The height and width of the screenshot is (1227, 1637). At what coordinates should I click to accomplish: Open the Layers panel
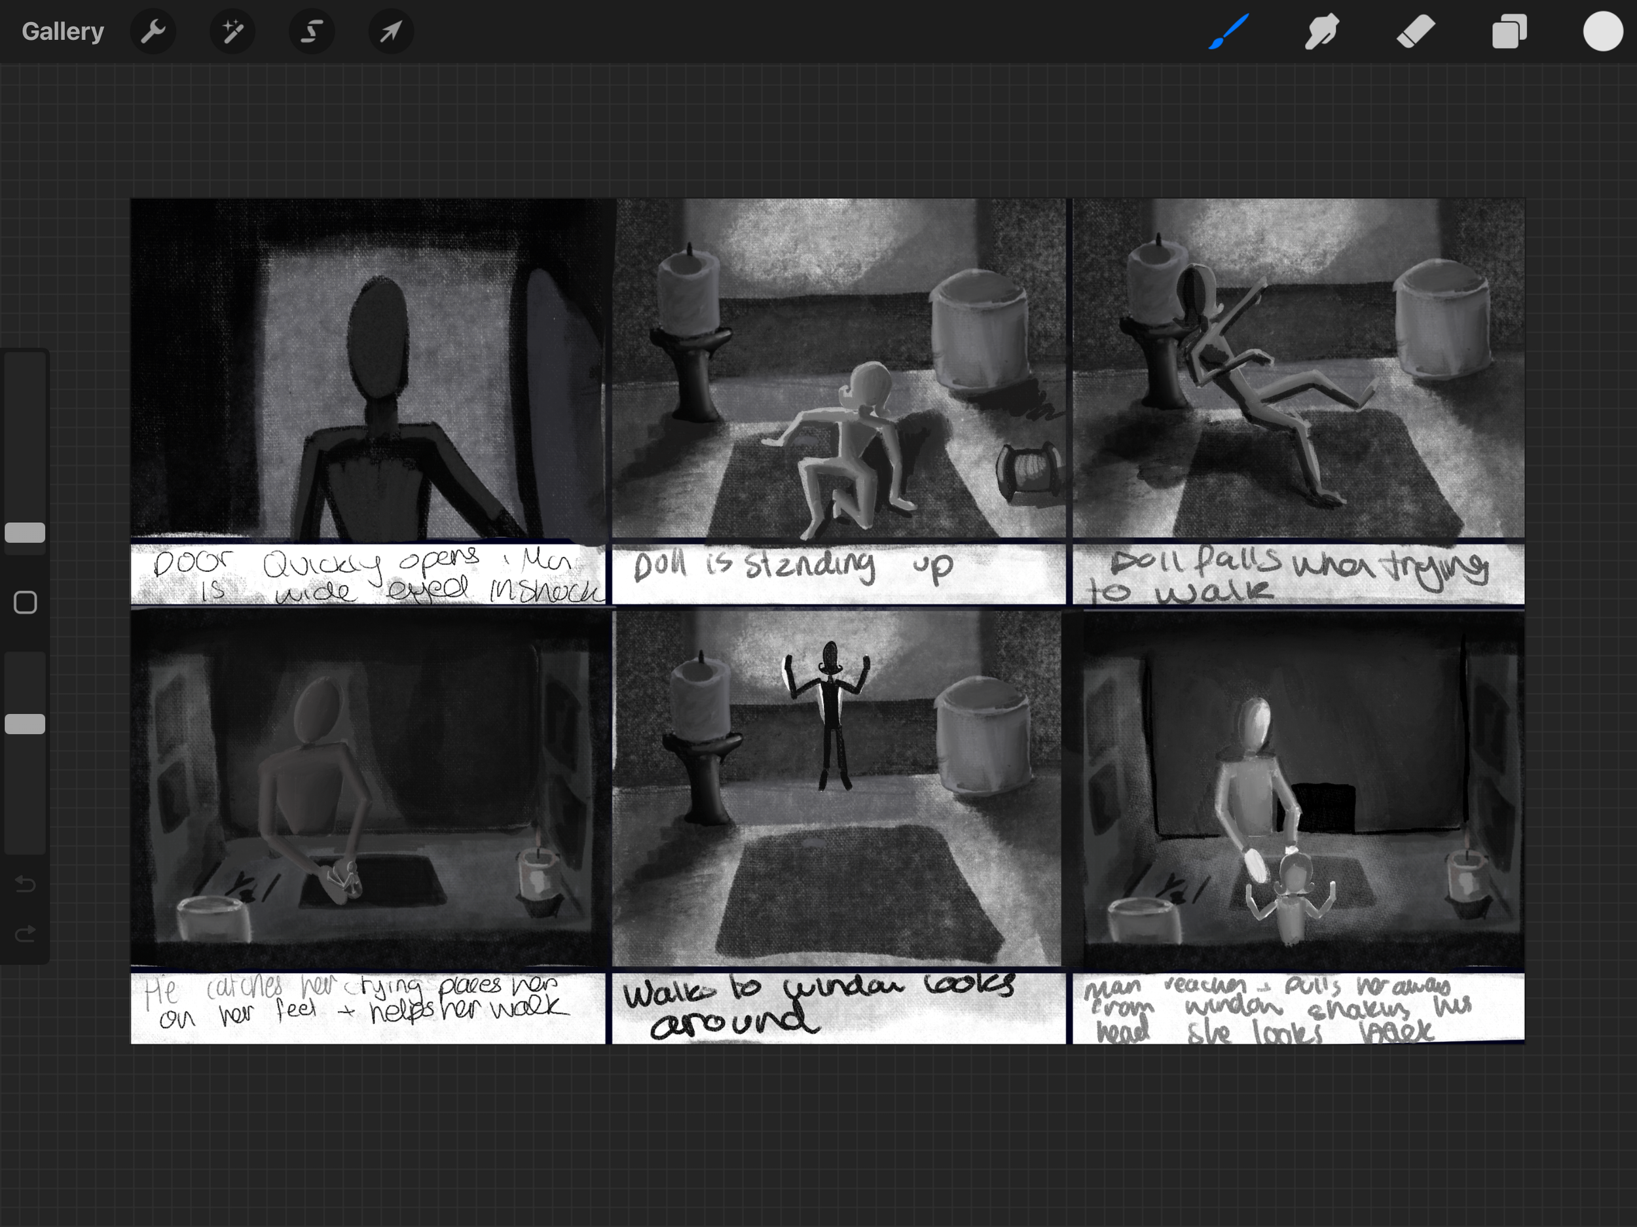tap(1509, 32)
